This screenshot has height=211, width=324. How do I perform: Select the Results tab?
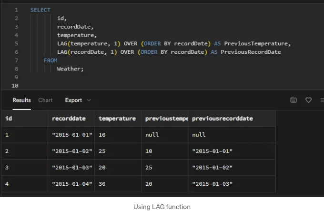click(x=22, y=100)
